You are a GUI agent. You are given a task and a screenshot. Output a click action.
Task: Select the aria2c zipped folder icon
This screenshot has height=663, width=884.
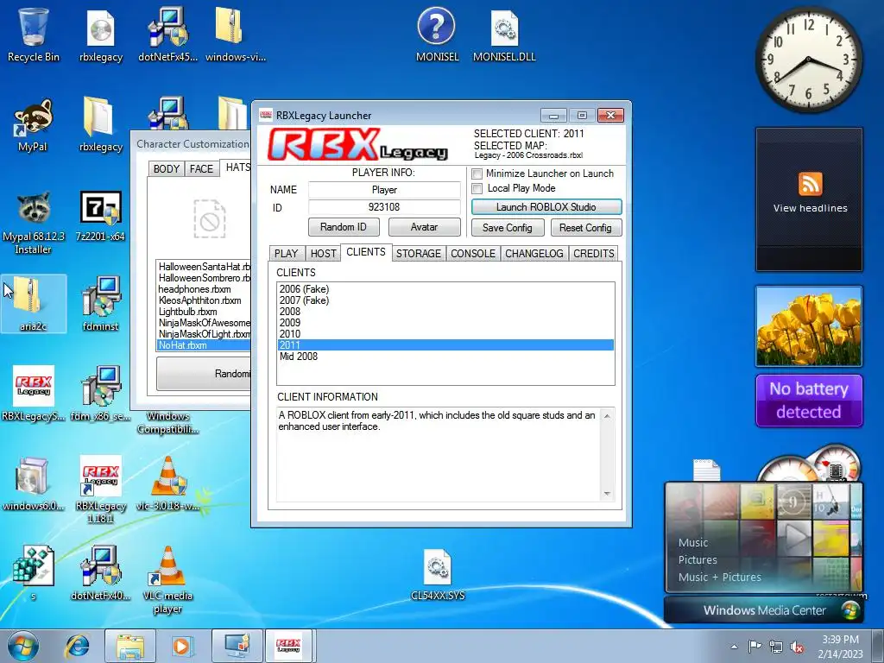(x=34, y=305)
